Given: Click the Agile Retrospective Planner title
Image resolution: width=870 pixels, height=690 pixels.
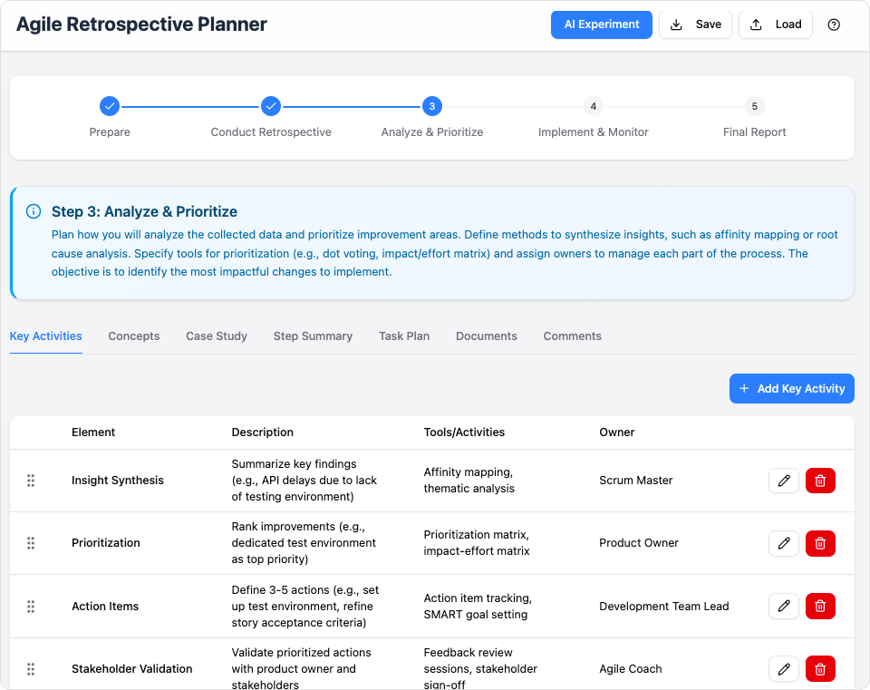Looking at the screenshot, I should tap(141, 24).
